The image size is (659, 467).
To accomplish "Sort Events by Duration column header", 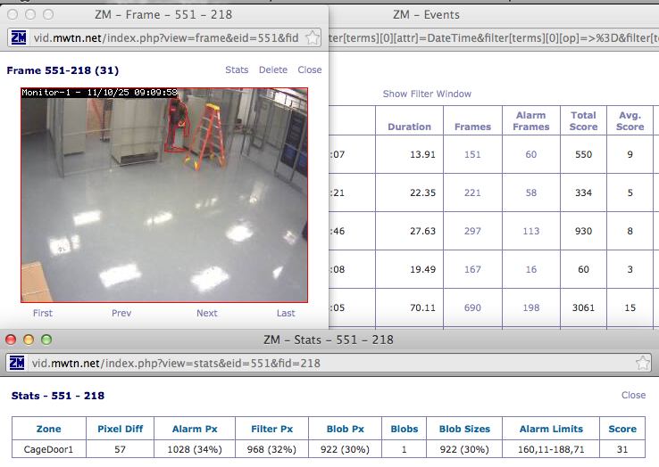I will tap(409, 127).
